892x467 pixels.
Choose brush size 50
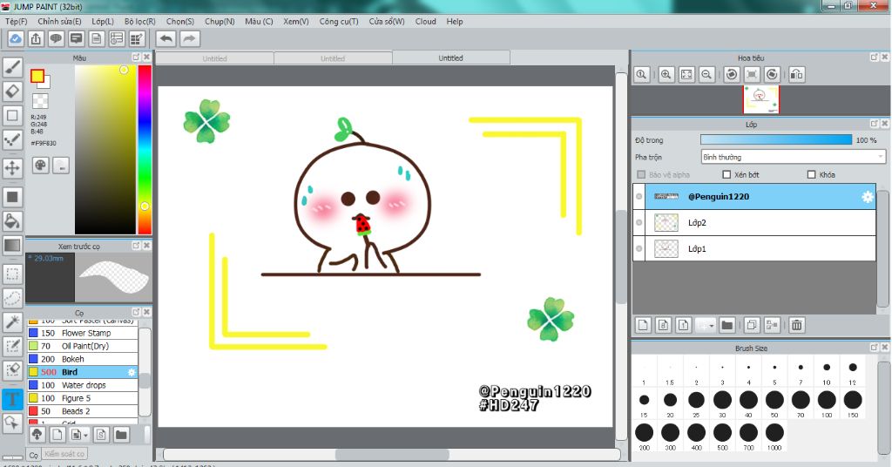click(x=774, y=404)
